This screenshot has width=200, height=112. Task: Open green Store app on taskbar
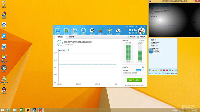(21, 110)
